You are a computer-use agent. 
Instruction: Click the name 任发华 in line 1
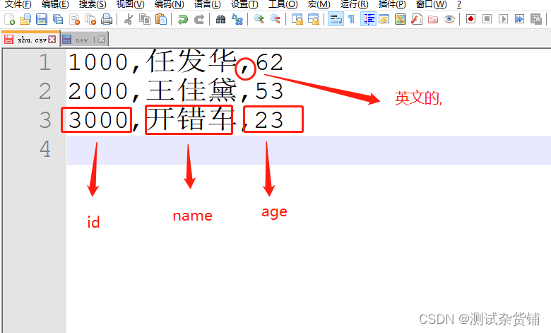pyautogui.click(x=191, y=62)
